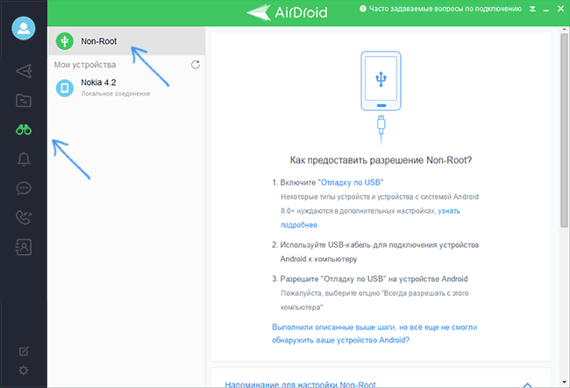Open the File Transfer paper plane icon

tap(24, 71)
